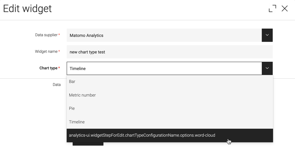The height and width of the screenshot is (149, 295).
Task: Expand the Edit widget dialog to fullscreen
Action: point(272,9)
